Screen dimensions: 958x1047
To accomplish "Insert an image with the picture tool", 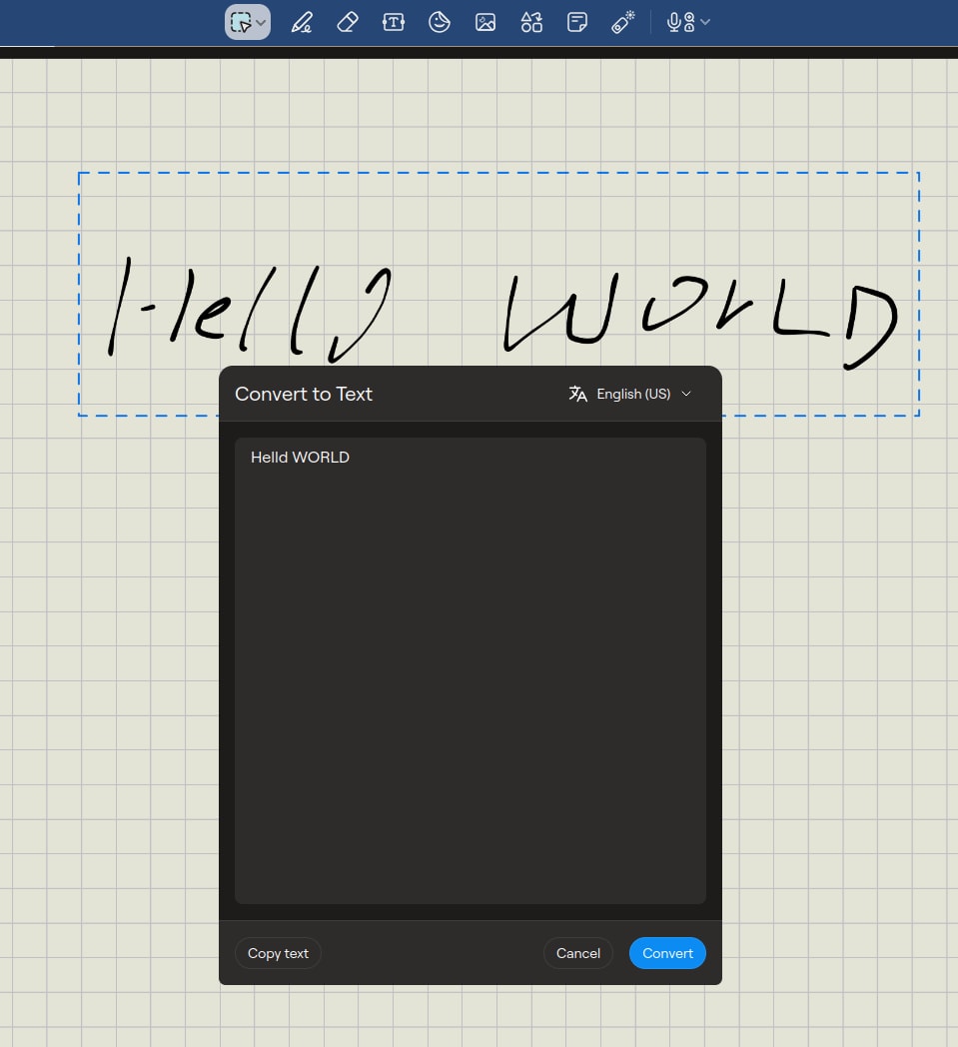I will tap(485, 22).
